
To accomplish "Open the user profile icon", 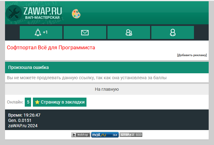I will pos(173,32).
